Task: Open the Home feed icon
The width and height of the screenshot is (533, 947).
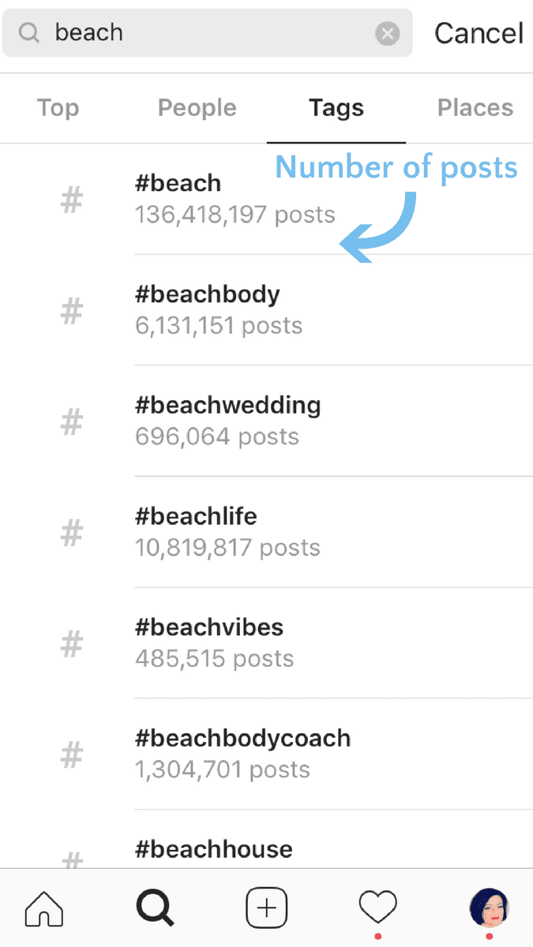Action: click(x=43, y=908)
